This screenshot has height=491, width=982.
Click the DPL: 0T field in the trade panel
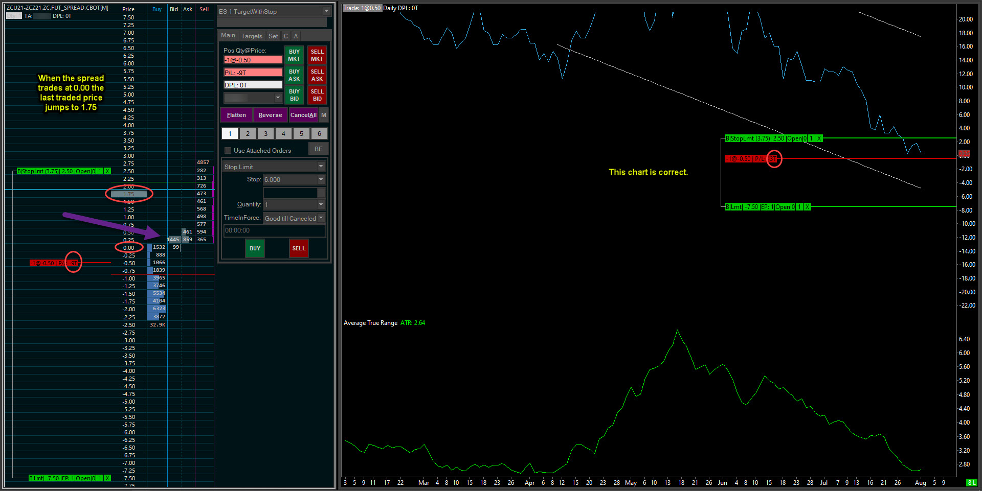(253, 85)
